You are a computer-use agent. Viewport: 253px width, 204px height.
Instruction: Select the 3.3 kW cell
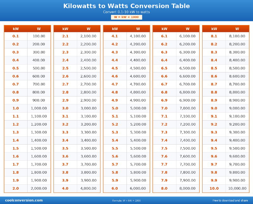click(65, 132)
